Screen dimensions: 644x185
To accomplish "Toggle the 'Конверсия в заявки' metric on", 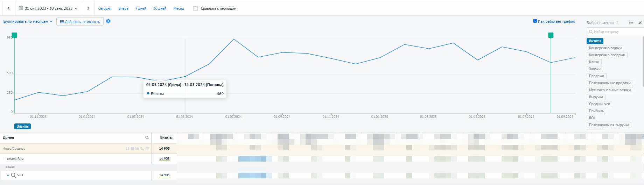I will coord(605,48).
